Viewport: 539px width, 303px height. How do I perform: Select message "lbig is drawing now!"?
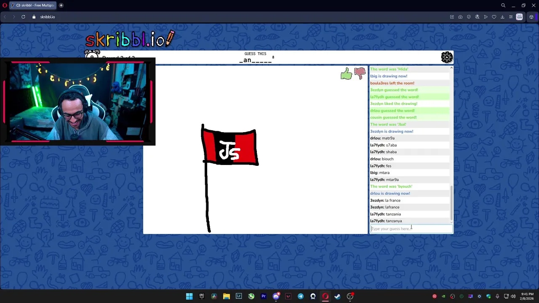[x=389, y=76]
